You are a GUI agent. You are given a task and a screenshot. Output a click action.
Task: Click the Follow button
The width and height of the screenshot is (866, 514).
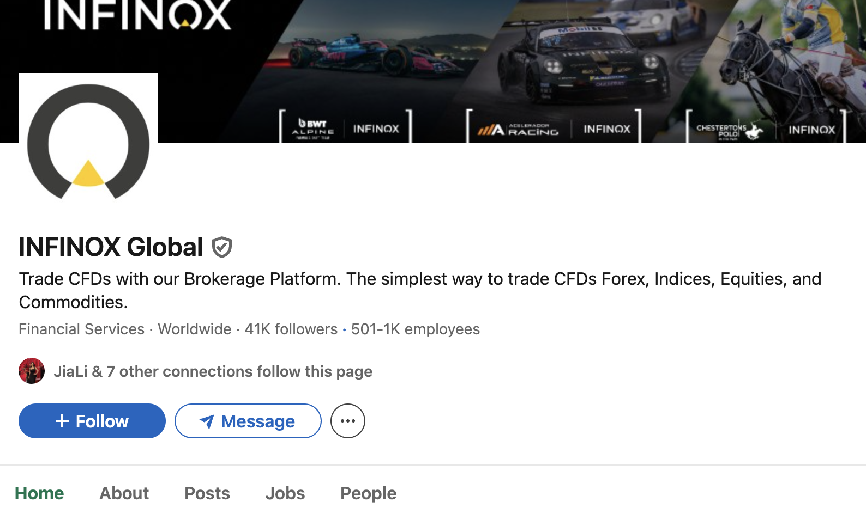click(x=92, y=421)
